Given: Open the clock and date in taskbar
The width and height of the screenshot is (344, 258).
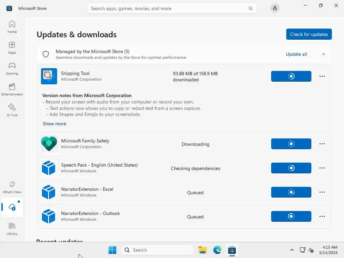Looking at the screenshot, I should click(x=328, y=250).
